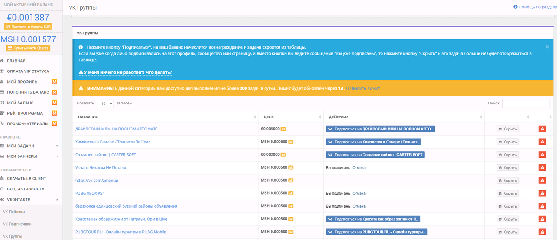Click Скрыть in Узнать Никогда Не Поздно row
This screenshot has height=240, width=557.
click(507, 168)
